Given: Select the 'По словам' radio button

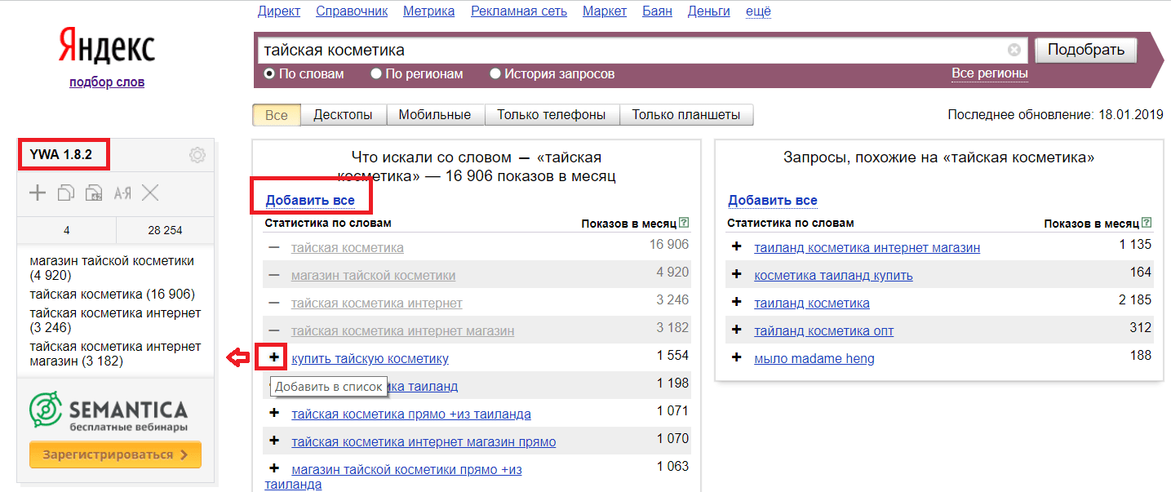Looking at the screenshot, I should [x=269, y=74].
